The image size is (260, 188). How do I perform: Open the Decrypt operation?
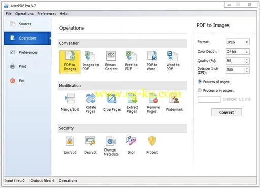90,145
